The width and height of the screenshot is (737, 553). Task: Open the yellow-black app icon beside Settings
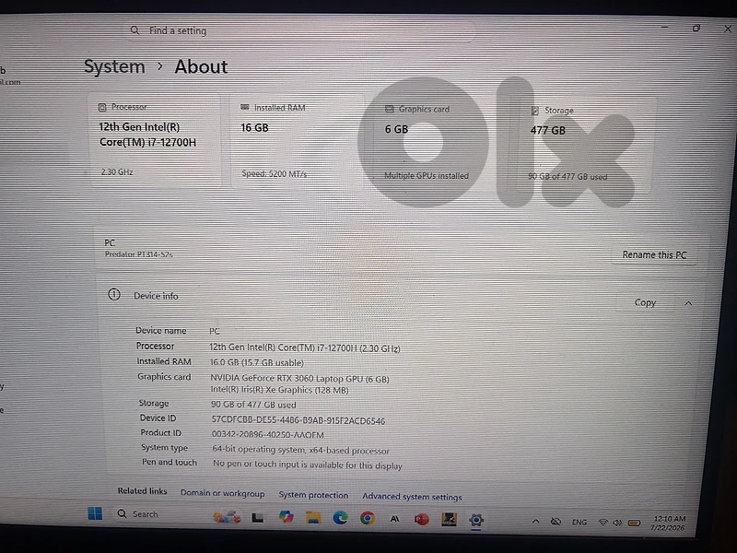(449, 519)
